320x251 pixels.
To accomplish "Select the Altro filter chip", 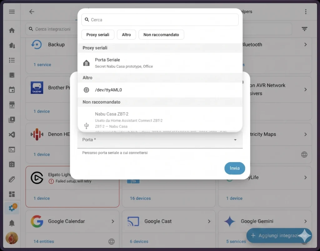I will (x=126, y=35).
